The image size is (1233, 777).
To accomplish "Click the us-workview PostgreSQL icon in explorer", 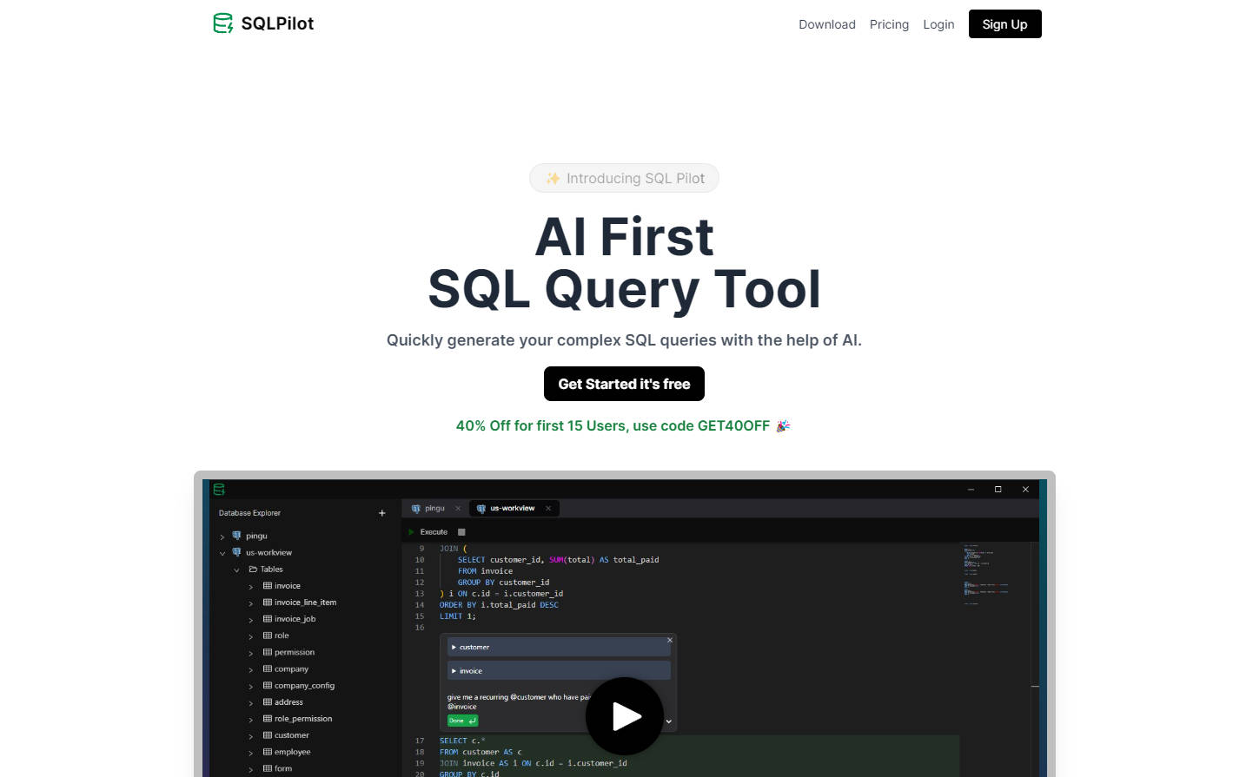I will coord(236,552).
